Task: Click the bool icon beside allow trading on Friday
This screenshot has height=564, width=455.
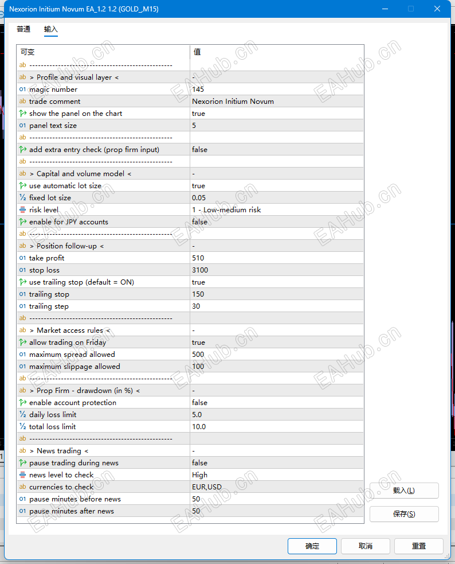Action: tap(22, 343)
